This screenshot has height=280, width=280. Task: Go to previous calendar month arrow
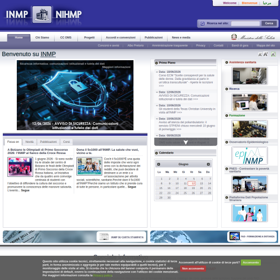tap(159, 164)
